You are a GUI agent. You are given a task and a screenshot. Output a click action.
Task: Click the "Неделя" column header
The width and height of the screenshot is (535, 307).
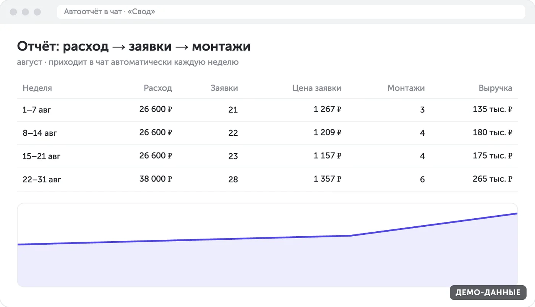coord(37,88)
